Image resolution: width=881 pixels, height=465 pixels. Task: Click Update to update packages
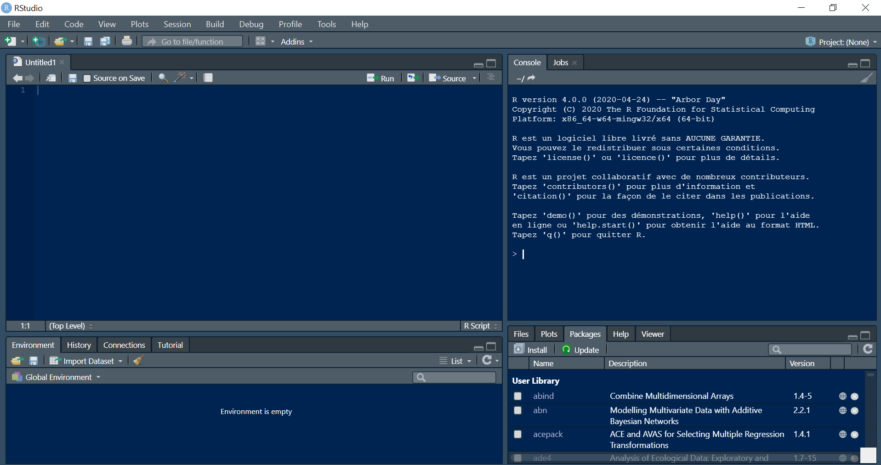[x=580, y=349]
